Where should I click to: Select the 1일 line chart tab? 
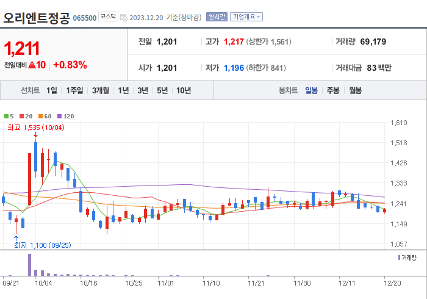pyautogui.click(x=52, y=90)
